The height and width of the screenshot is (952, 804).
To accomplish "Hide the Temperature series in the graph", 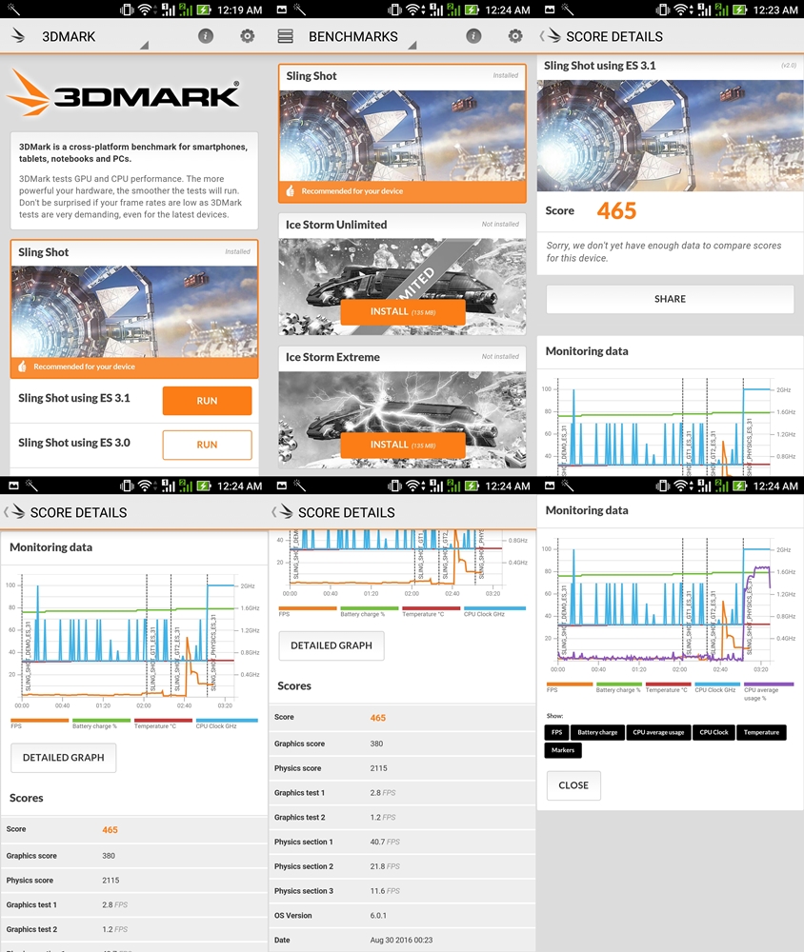I will pos(761,732).
